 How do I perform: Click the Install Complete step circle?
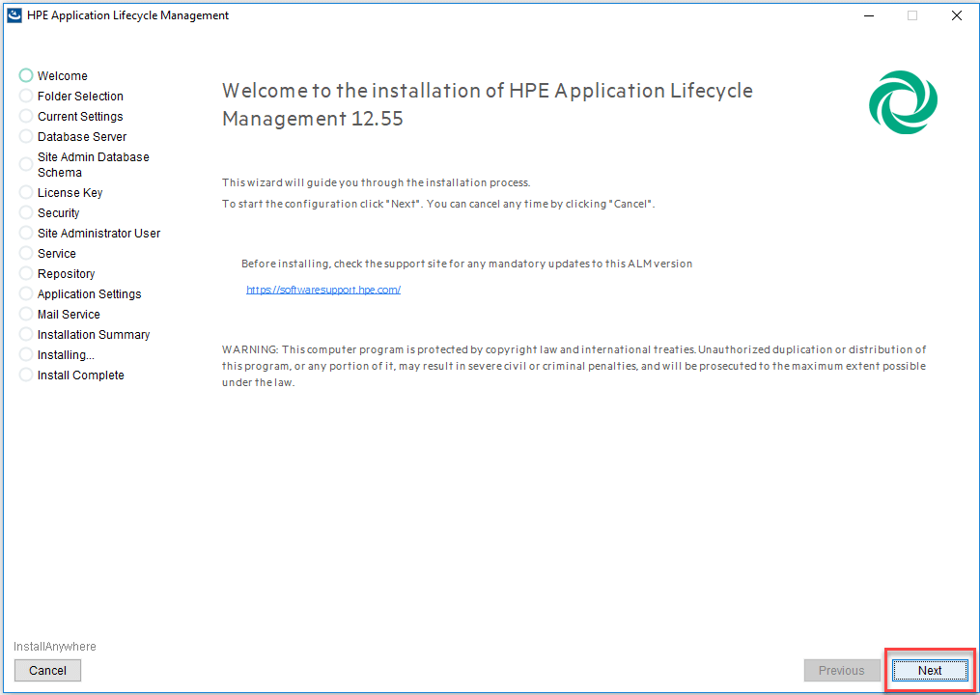[26, 375]
